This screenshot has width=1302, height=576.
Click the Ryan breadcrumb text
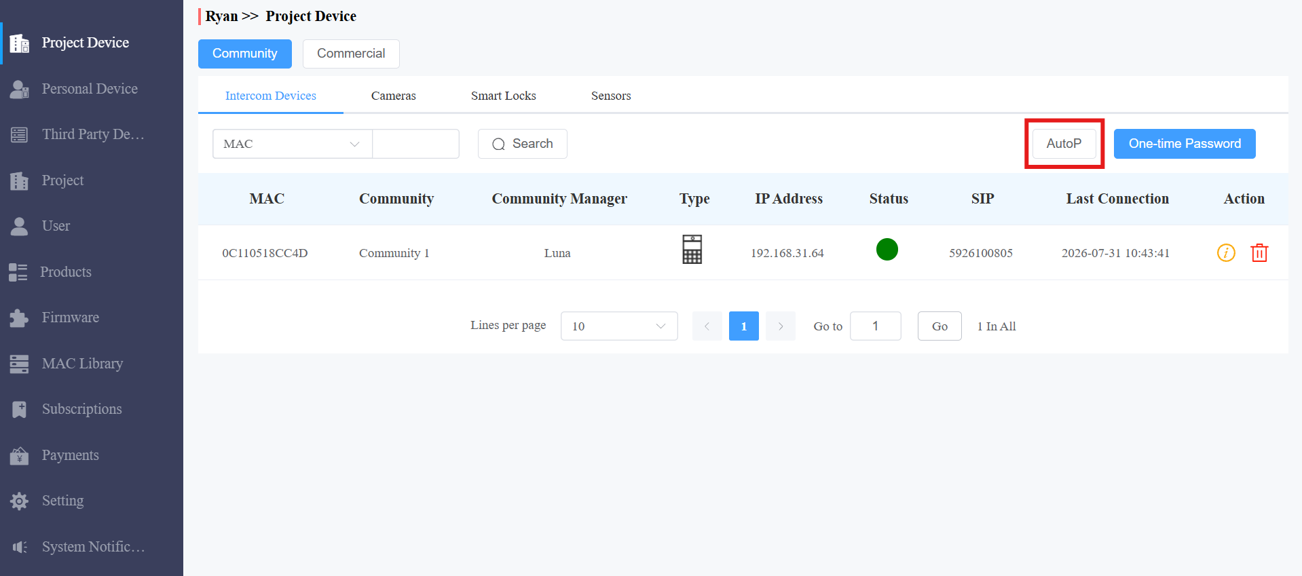221,16
